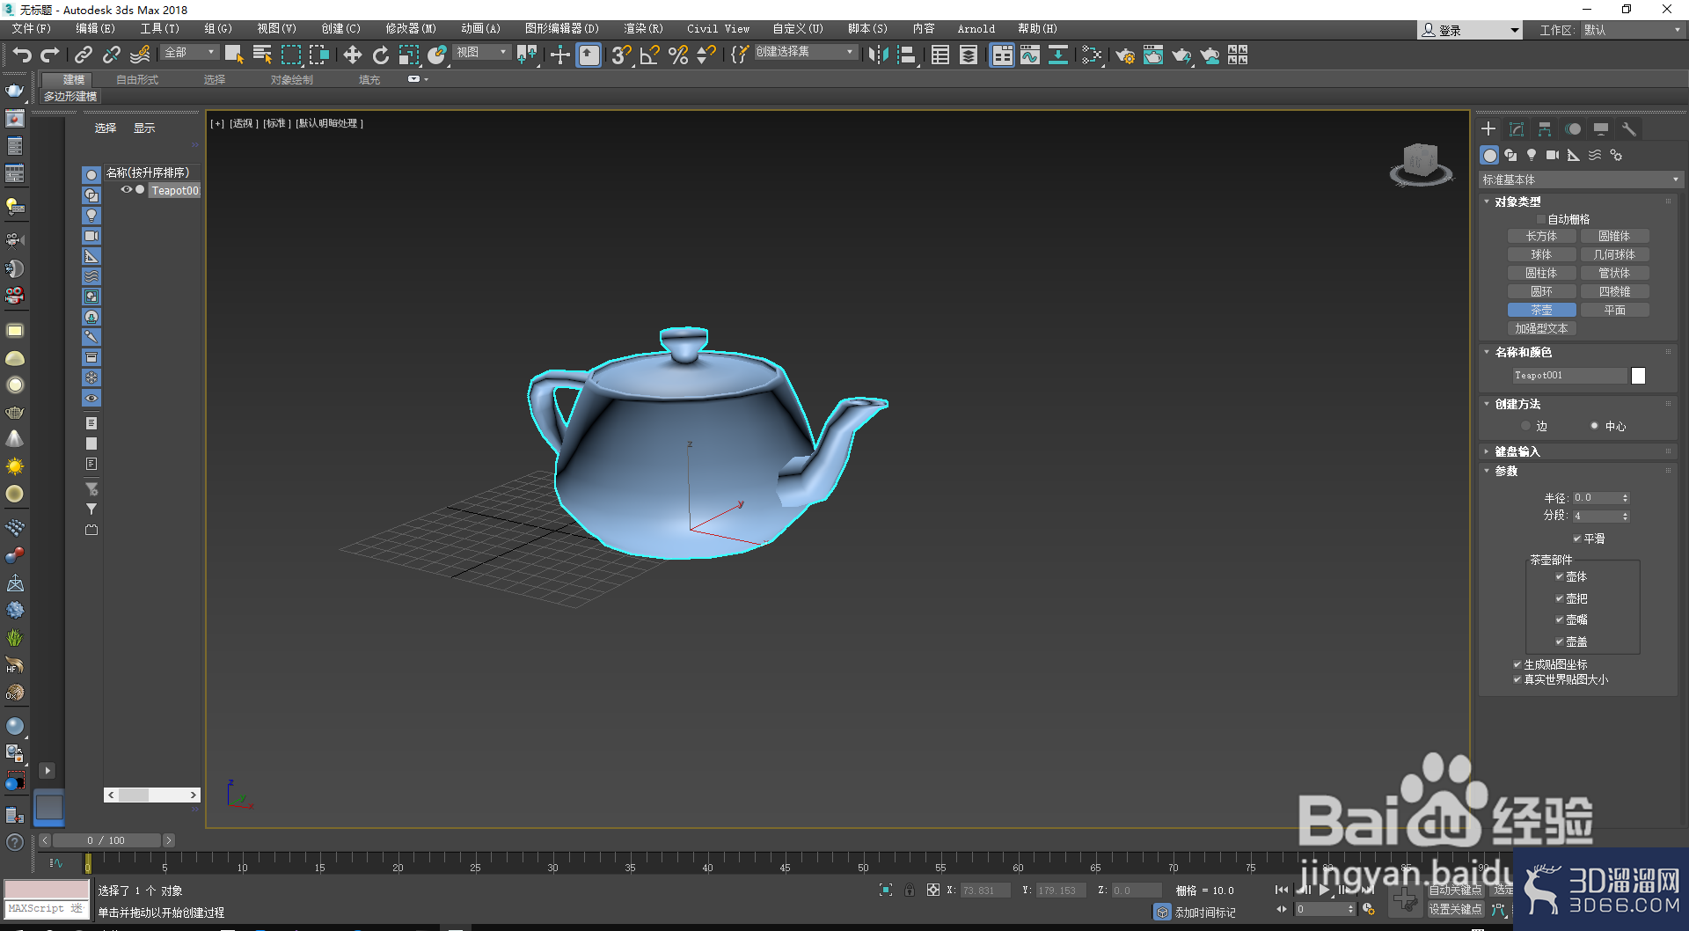Image resolution: width=1689 pixels, height=931 pixels.
Task: Open the 渲染(R) menu
Action: coord(643,29)
